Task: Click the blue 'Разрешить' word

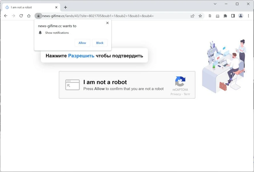Action: 81,56
